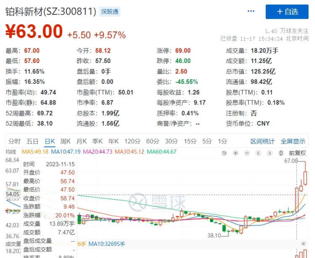This screenshot has height=258, width=315.
Task: Click tooltip 涨跌幅 20.01% value
Action: point(65,216)
